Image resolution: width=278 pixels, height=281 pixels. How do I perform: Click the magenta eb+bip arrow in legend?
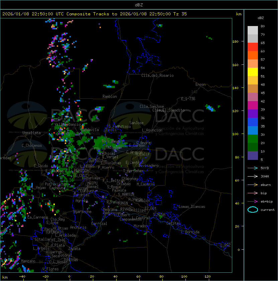point(253,202)
